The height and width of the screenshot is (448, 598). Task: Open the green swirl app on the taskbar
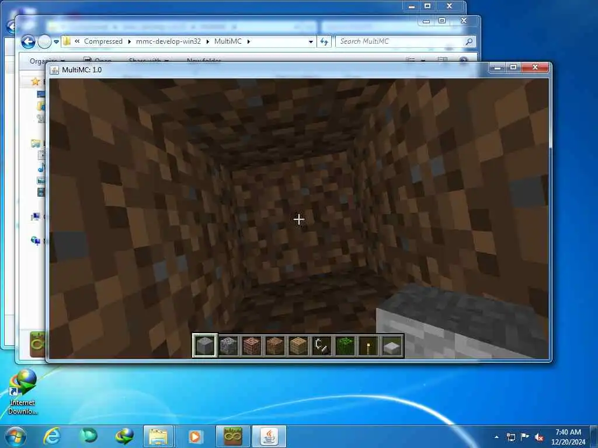[88, 436]
